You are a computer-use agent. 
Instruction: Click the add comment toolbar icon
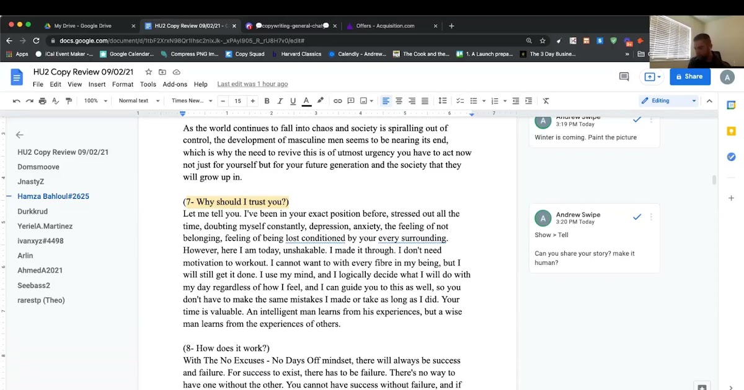pos(351,101)
